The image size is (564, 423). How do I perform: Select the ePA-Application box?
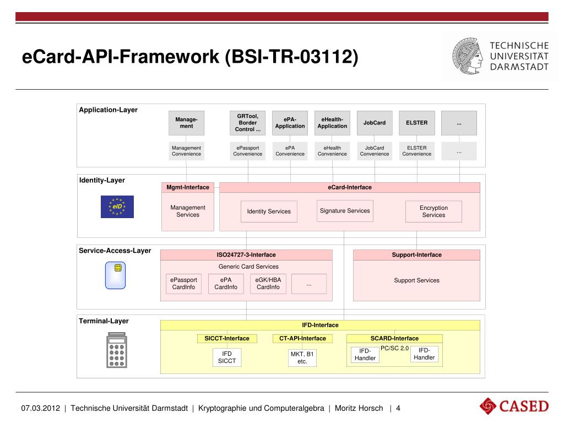coord(290,123)
